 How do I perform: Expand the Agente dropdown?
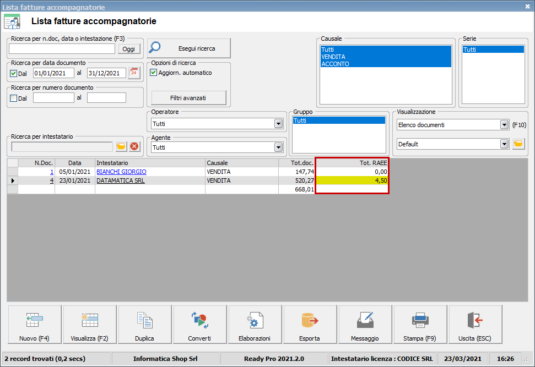coord(279,147)
